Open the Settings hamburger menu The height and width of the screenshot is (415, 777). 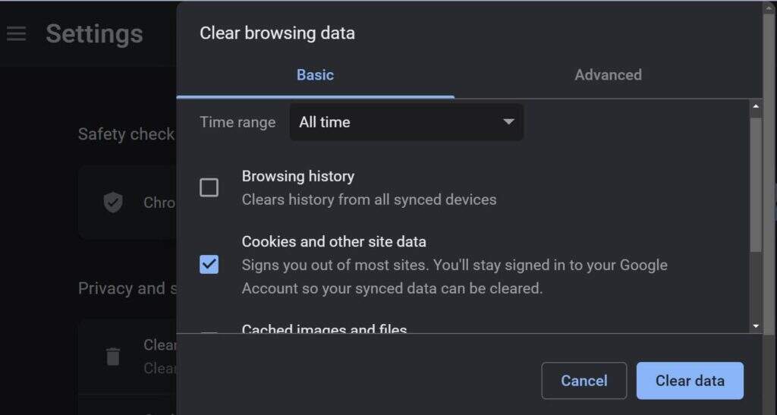pos(16,34)
